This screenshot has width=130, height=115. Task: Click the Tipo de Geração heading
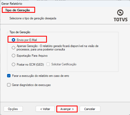pos(18,10)
